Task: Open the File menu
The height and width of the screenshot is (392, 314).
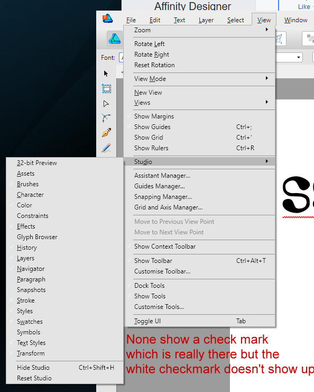Action: tap(131, 20)
